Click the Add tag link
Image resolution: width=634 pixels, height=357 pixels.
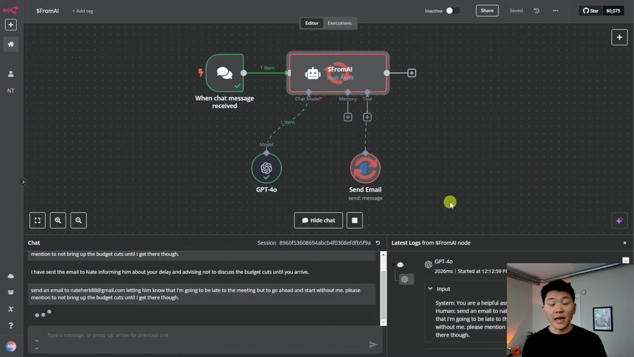[x=83, y=11]
